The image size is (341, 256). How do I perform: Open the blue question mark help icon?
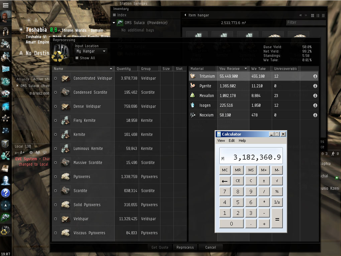tap(6, 193)
